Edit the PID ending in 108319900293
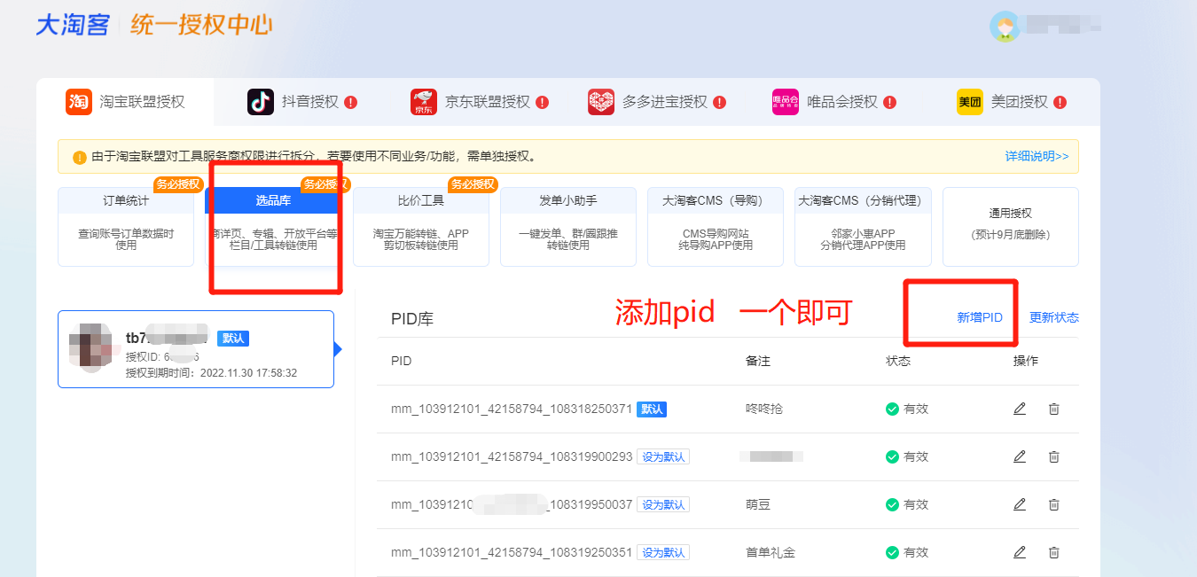 coord(1020,456)
